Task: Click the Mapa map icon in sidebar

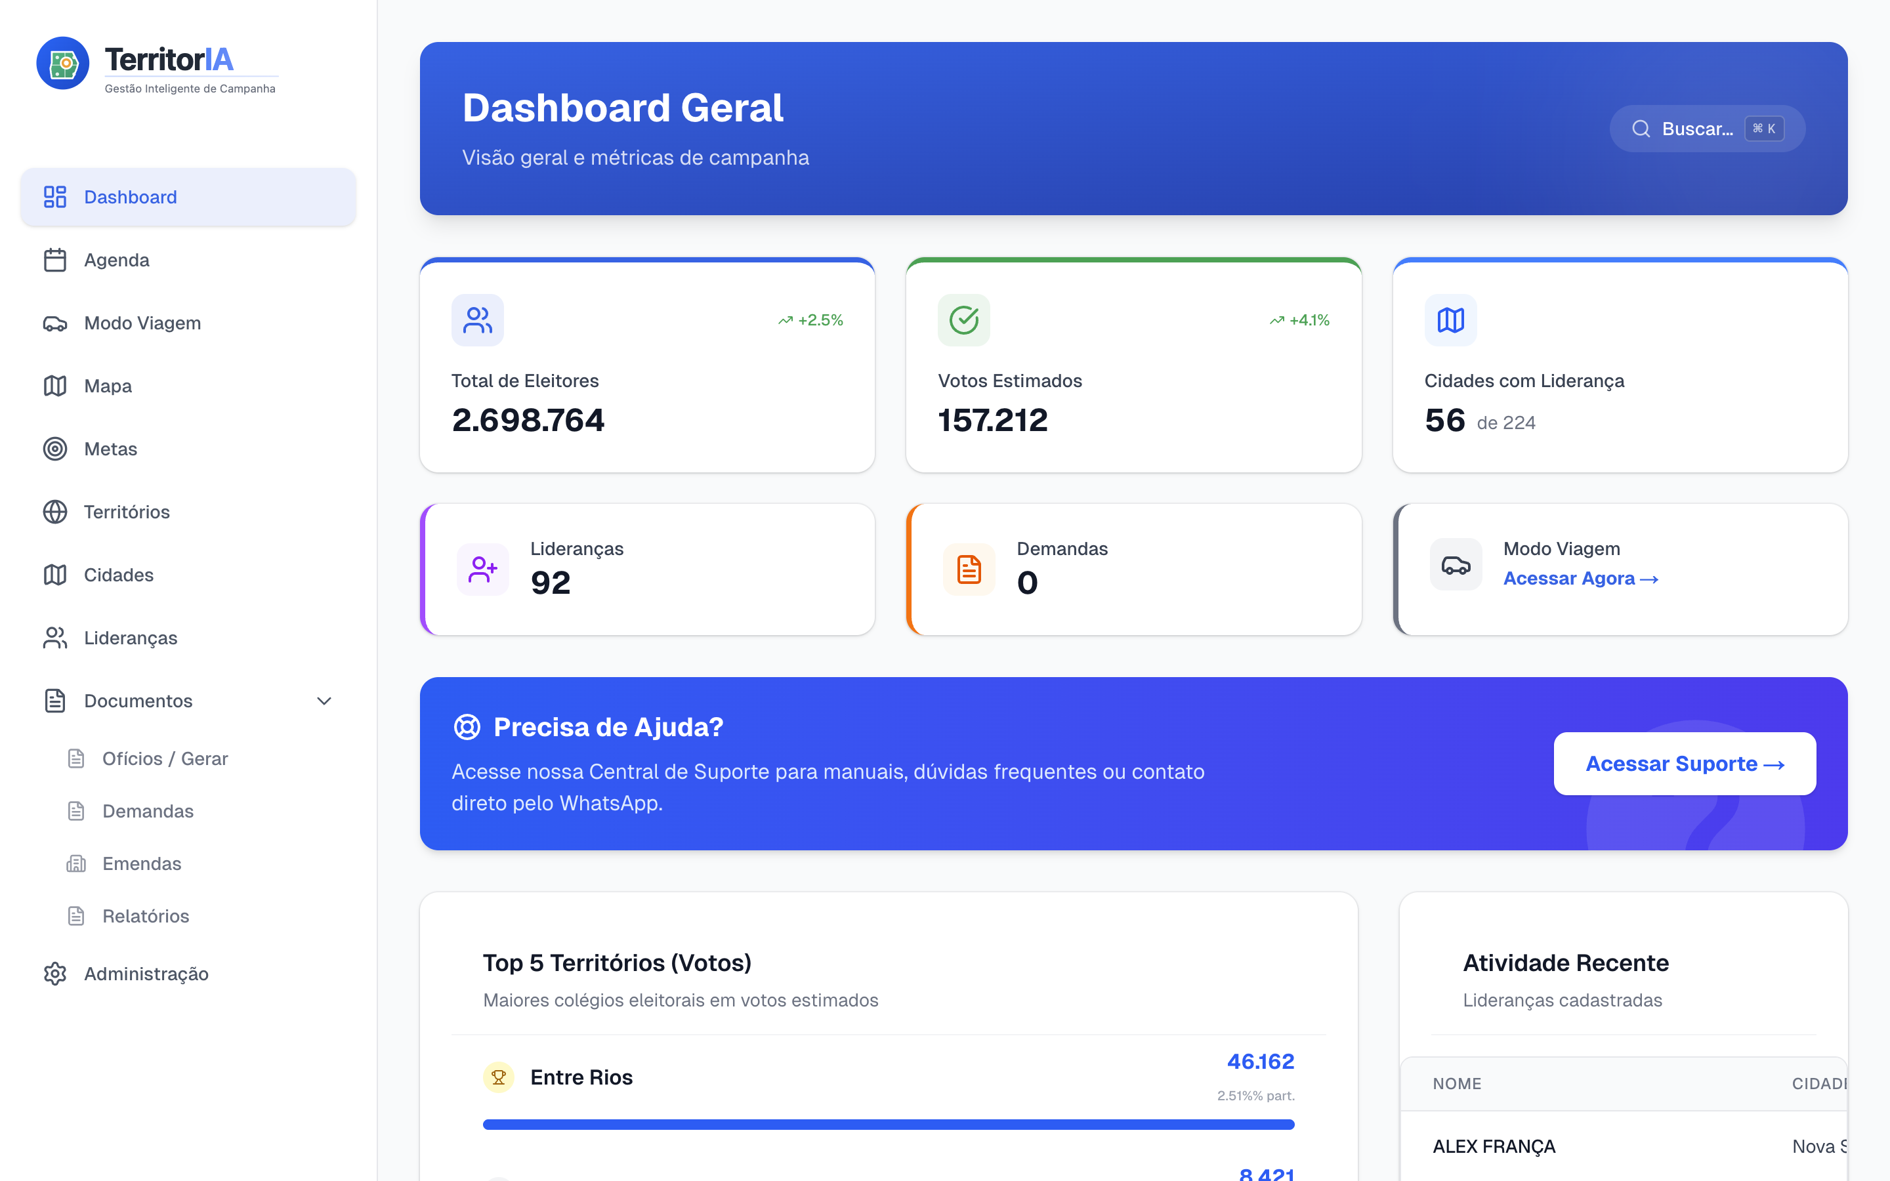Action: coord(54,386)
